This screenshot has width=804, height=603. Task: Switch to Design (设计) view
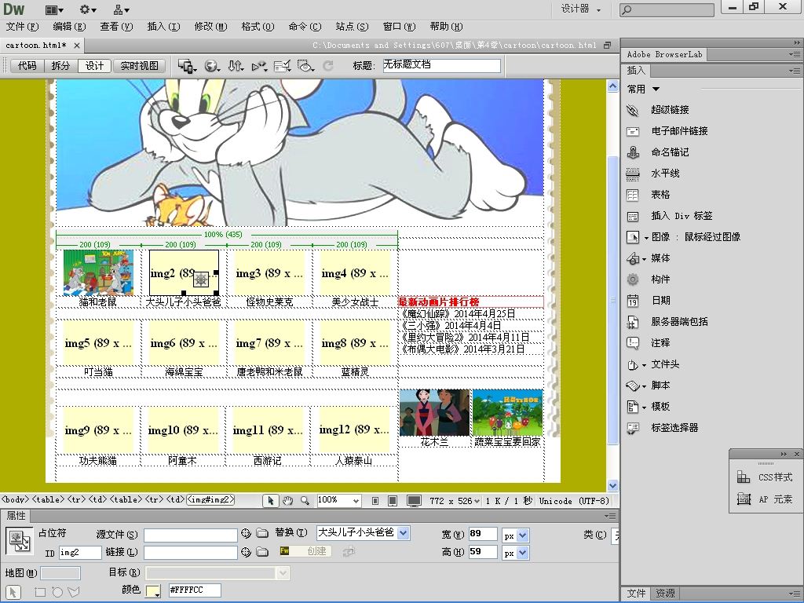(94, 66)
